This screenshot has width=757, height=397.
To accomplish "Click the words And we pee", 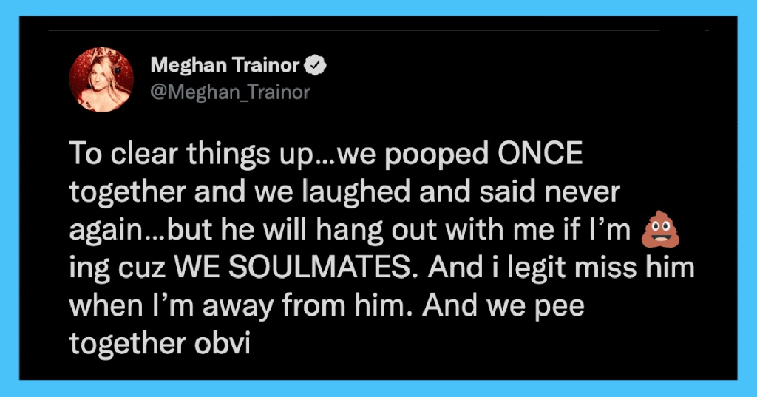I will pyautogui.click(x=503, y=307).
